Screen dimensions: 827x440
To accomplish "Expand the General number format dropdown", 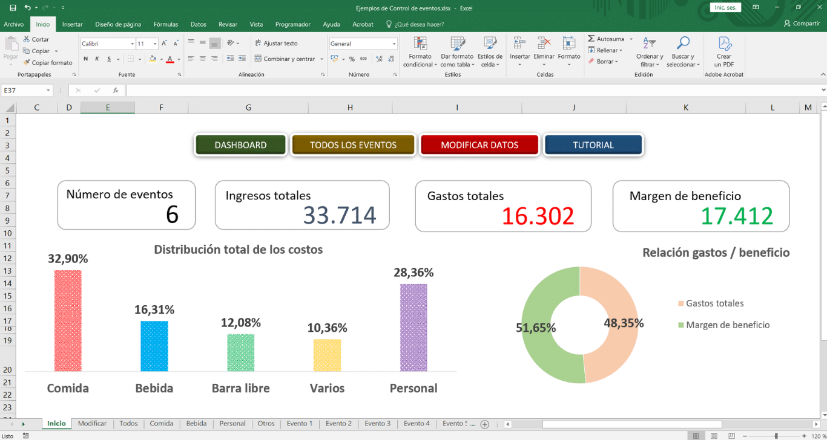I will 394,44.
